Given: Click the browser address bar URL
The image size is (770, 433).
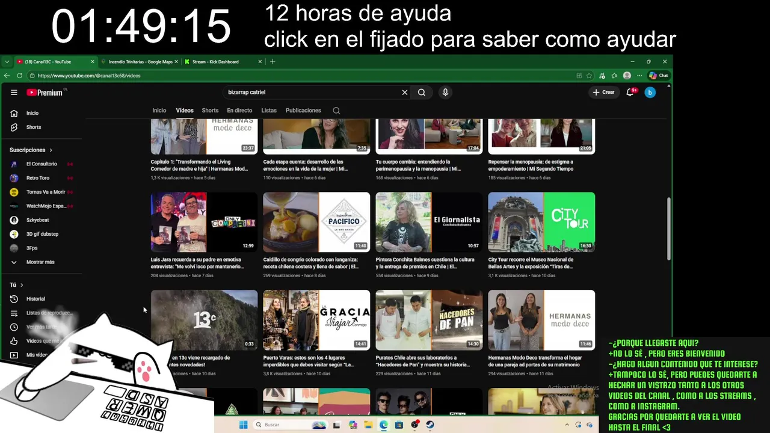Looking at the screenshot, I should coord(89,76).
